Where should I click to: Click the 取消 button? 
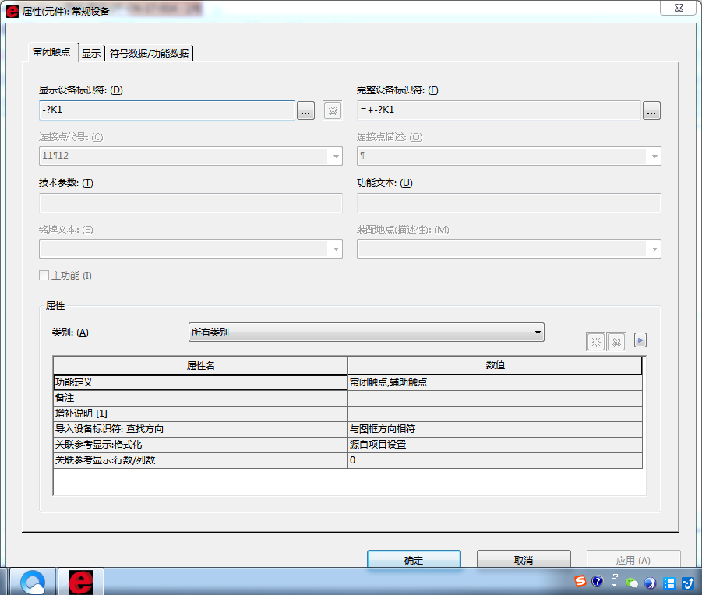click(x=524, y=560)
